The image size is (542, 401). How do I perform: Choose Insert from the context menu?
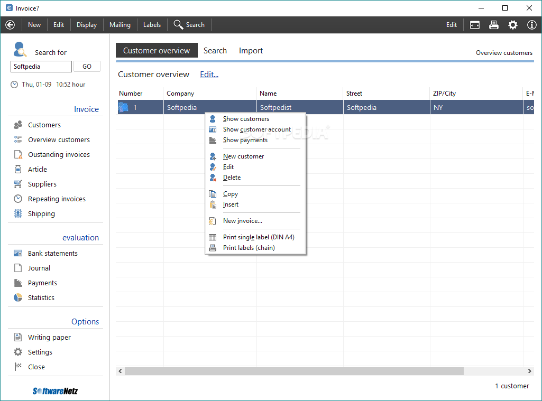tap(255, 204)
